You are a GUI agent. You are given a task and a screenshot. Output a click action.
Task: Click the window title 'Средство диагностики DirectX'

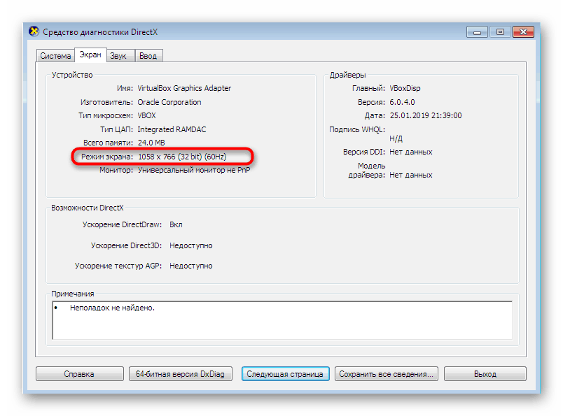100,32
